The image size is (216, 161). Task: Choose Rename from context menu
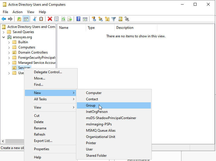click(x=50, y=128)
